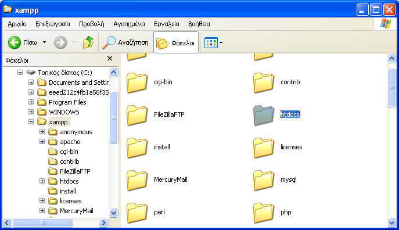This screenshot has width=399, height=230.
Task: Select apache folder icon in tree
Action: point(53,142)
